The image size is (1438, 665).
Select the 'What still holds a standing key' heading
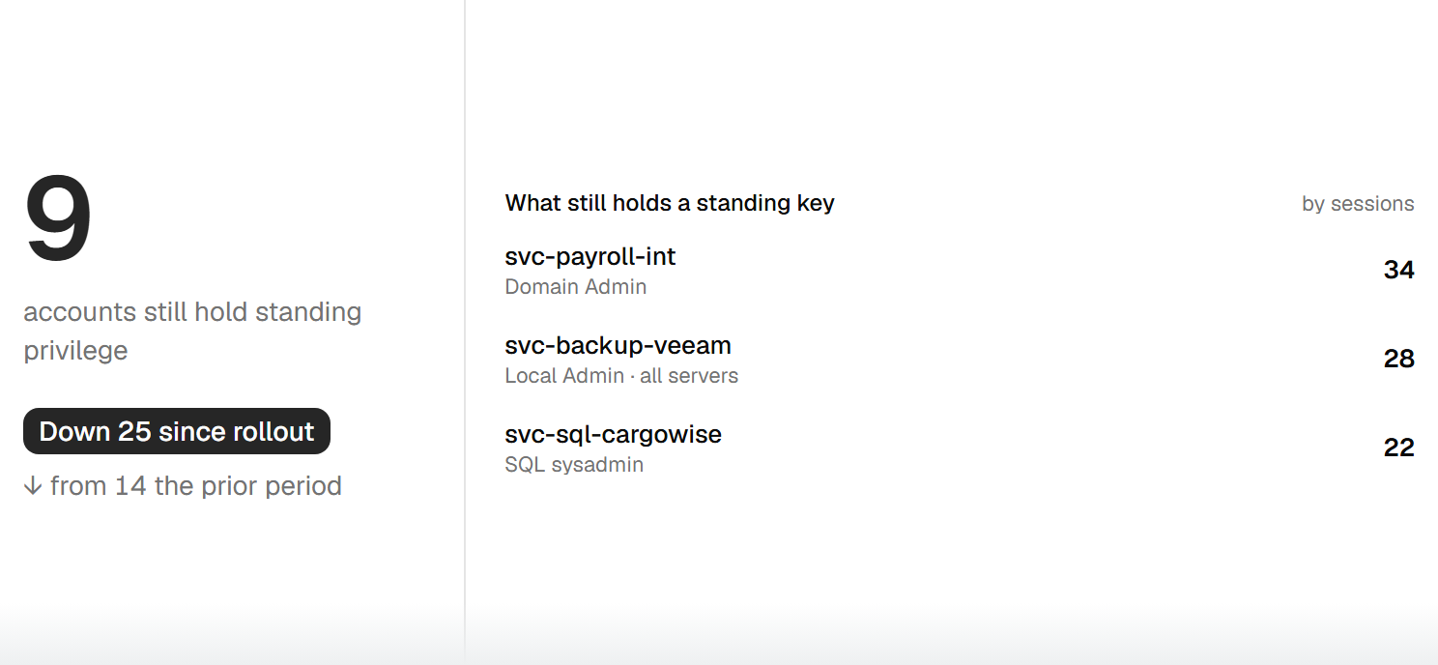[x=670, y=203]
